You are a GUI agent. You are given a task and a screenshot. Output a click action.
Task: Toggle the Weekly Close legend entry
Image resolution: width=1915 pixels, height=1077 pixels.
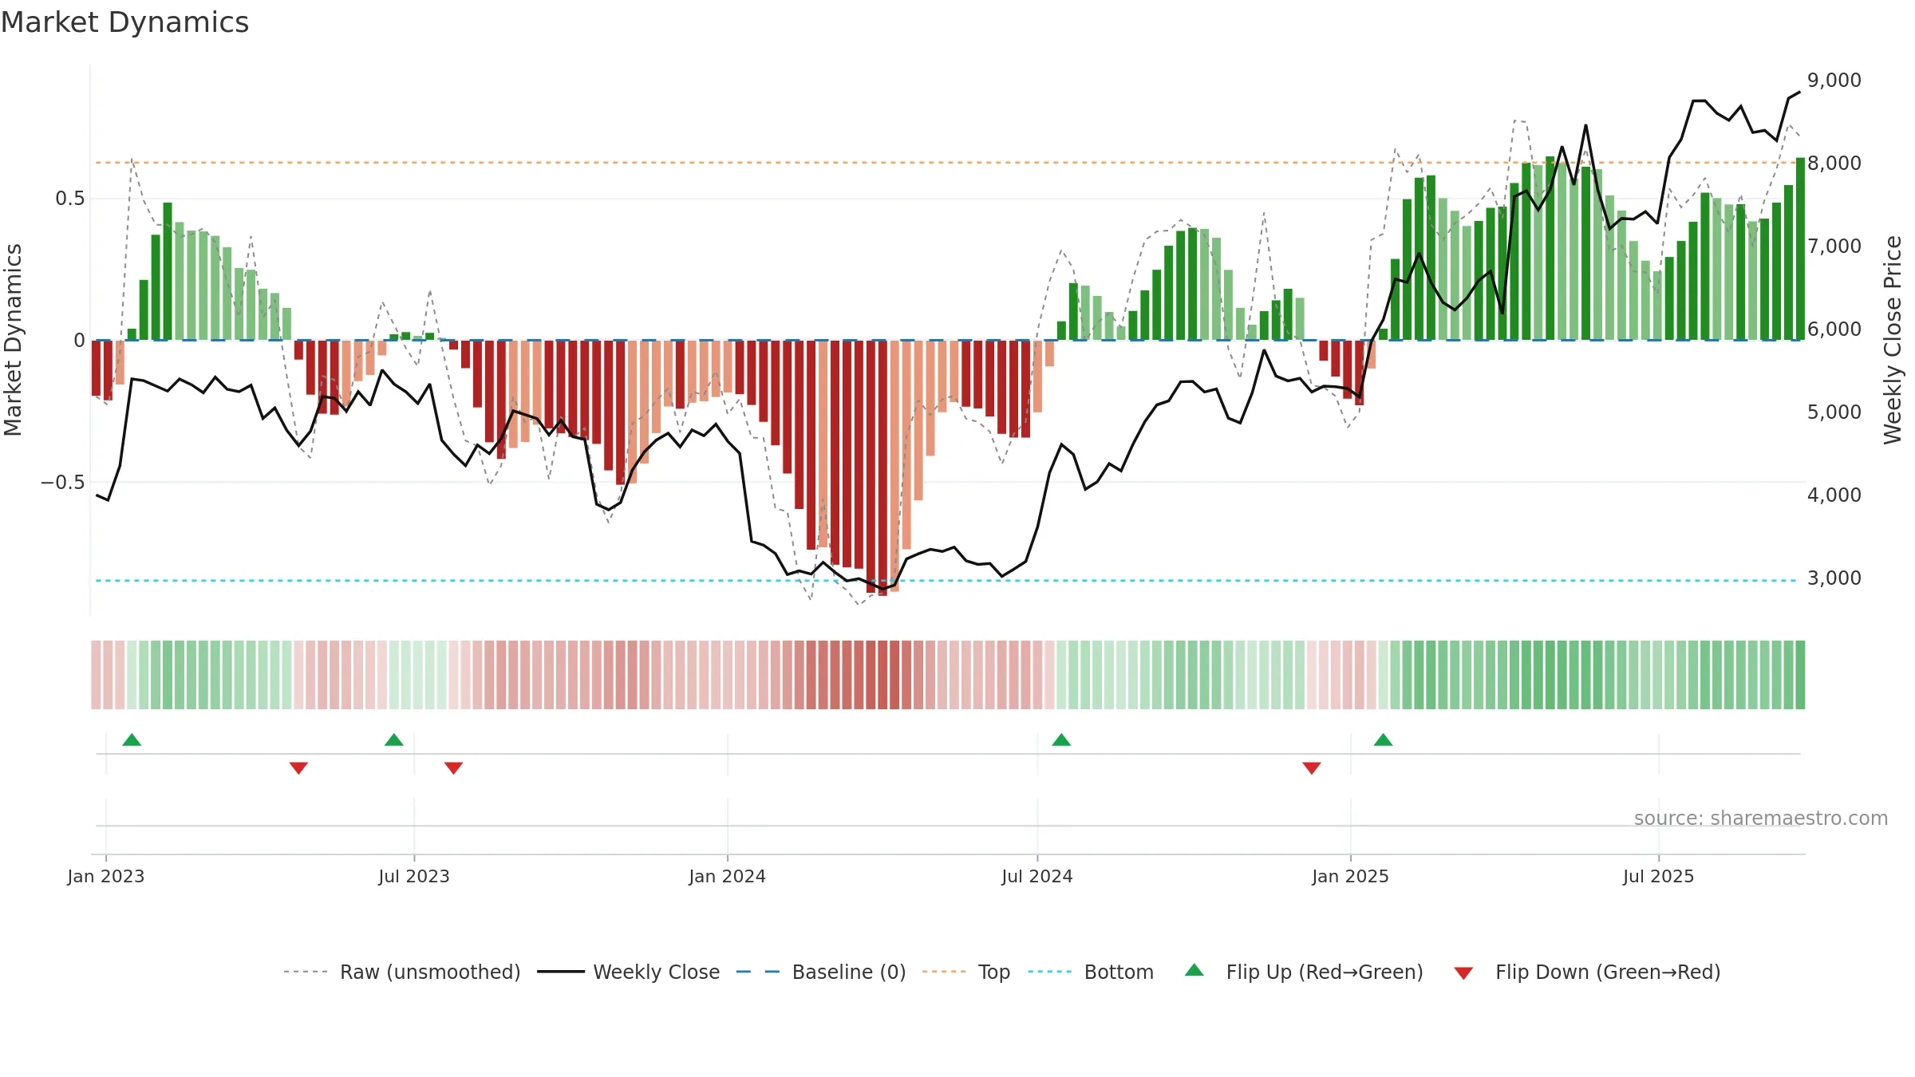[x=629, y=972]
